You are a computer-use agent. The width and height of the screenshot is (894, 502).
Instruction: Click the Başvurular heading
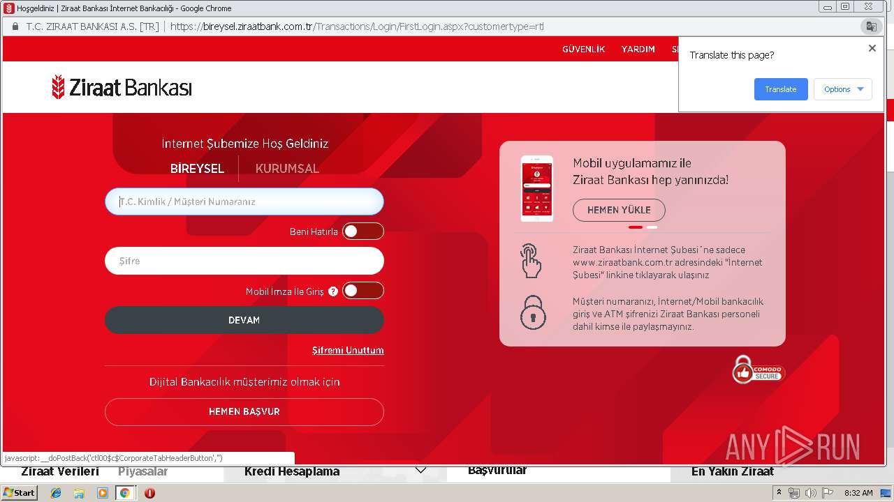pyautogui.click(x=497, y=471)
